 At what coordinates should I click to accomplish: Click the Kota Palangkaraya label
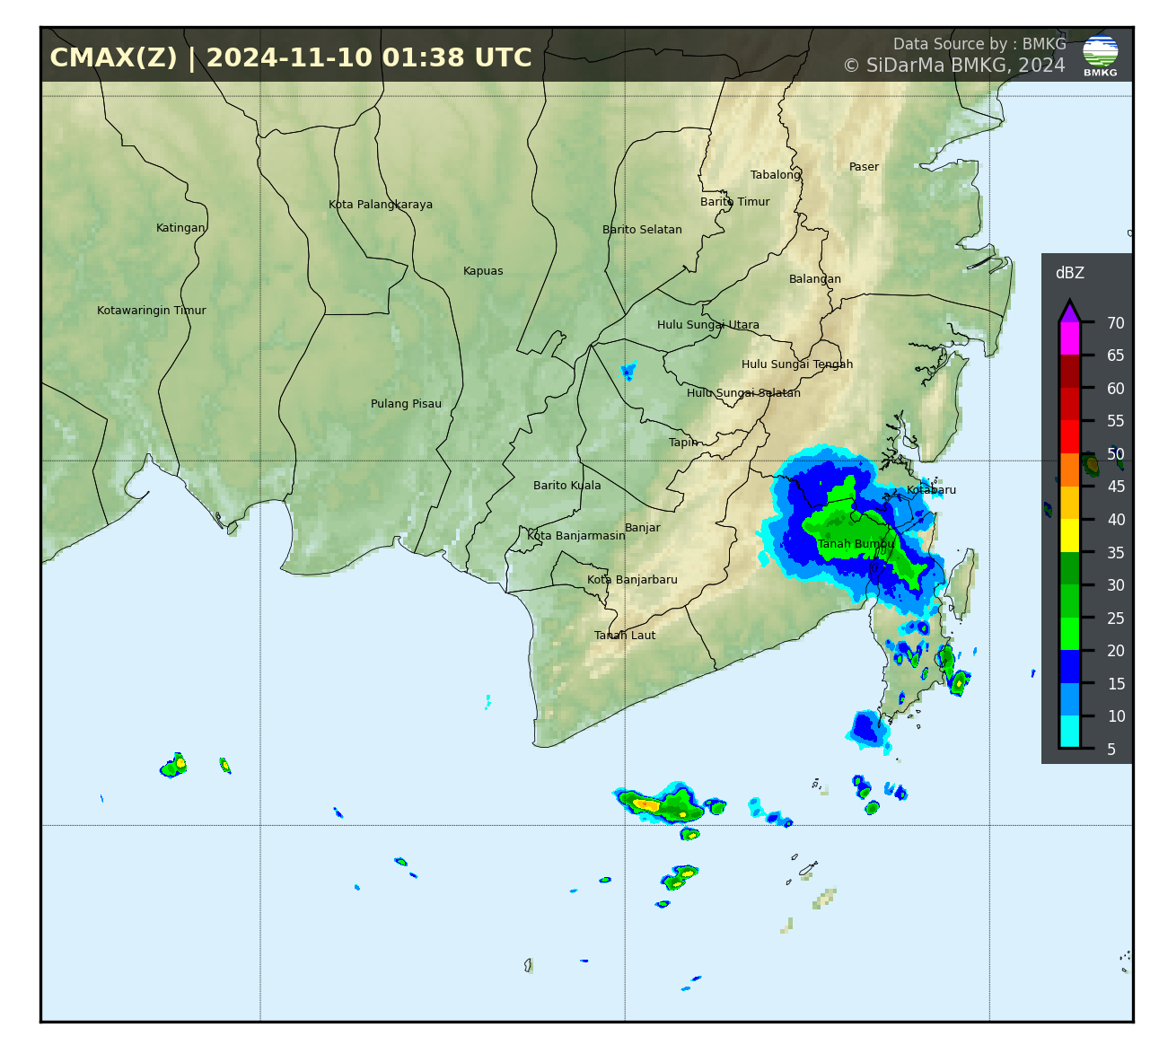(x=381, y=205)
